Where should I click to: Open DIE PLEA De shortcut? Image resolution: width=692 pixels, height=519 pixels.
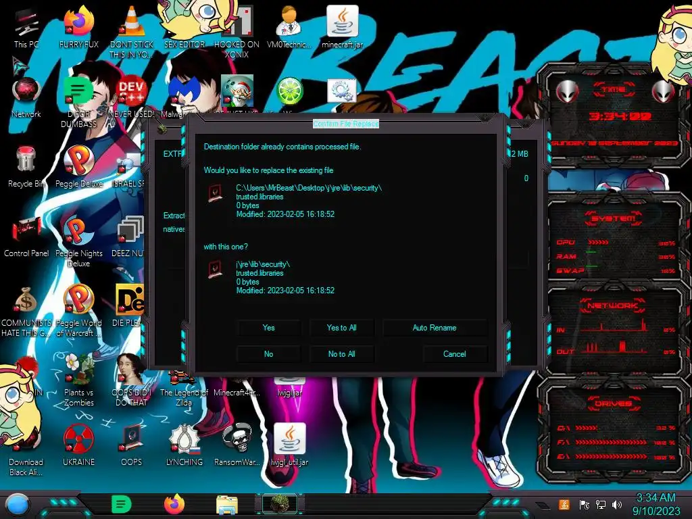129,306
